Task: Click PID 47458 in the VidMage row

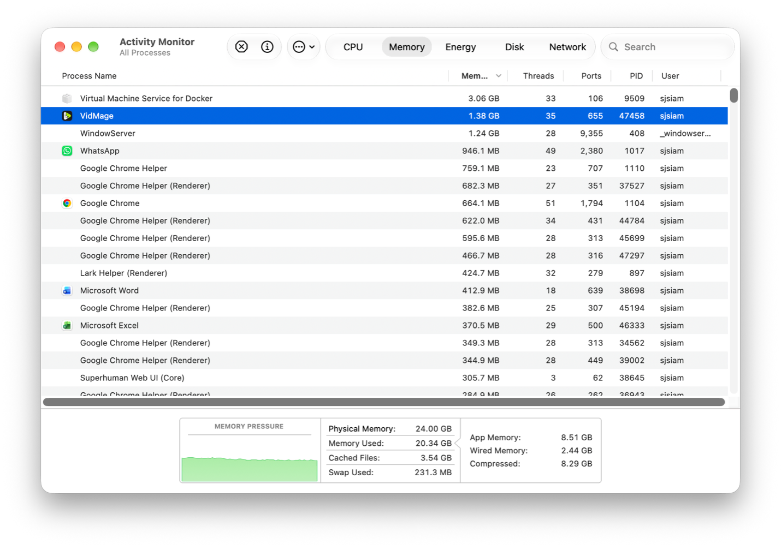Action: pyautogui.click(x=632, y=116)
